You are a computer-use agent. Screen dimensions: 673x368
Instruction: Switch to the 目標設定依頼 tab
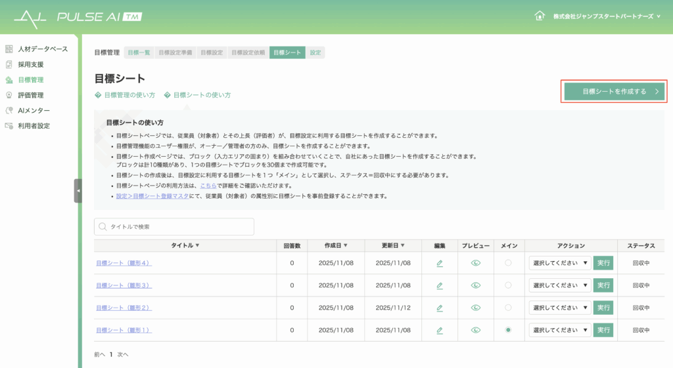pos(248,52)
